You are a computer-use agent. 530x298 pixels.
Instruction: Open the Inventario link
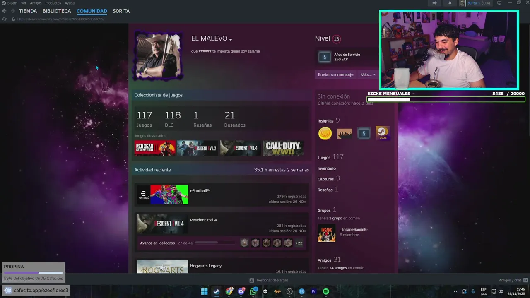(x=327, y=168)
